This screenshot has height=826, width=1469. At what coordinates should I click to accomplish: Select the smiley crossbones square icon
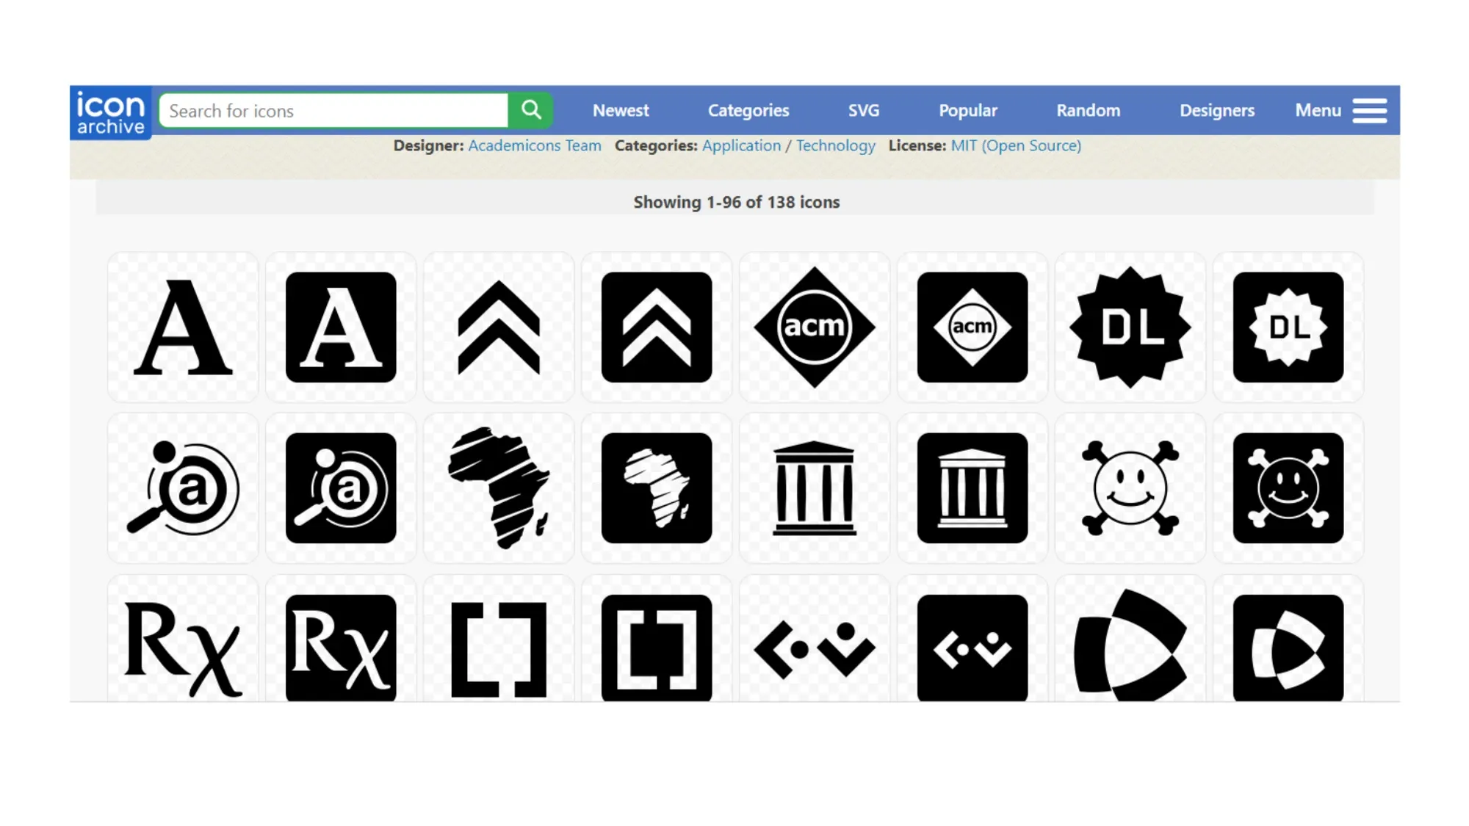[x=1288, y=488]
